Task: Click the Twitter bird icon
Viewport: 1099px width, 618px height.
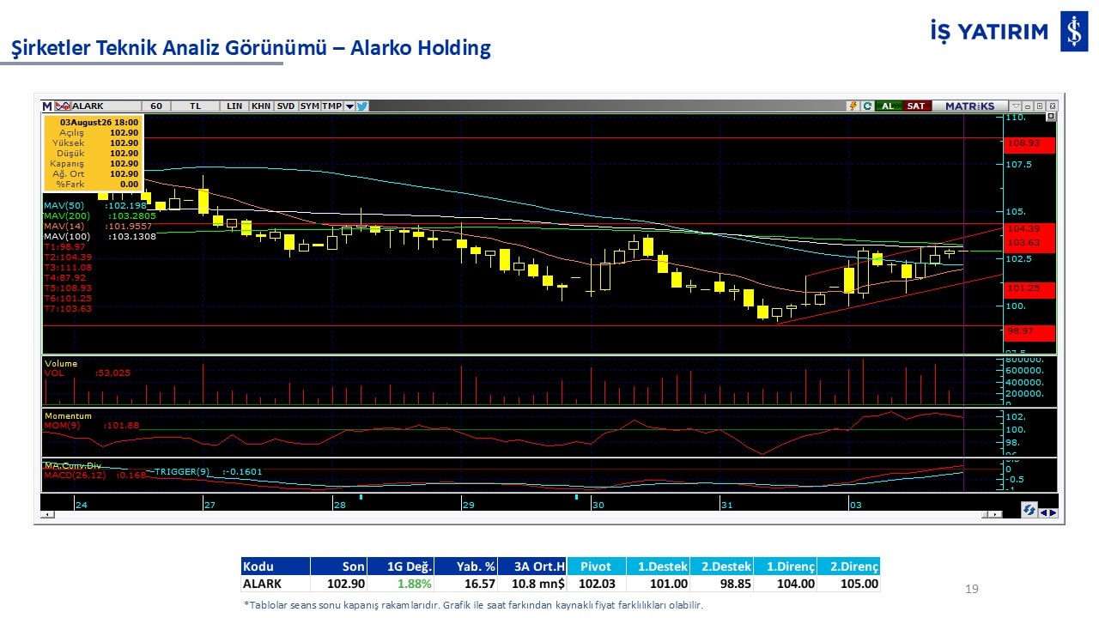Action: click(362, 106)
